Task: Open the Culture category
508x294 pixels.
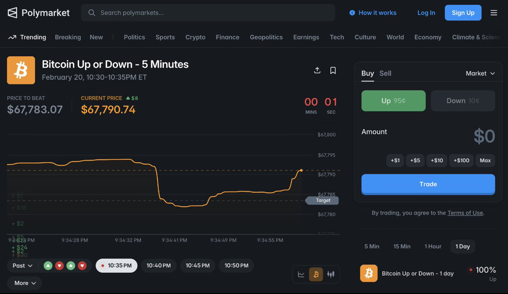Action: pyautogui.click(x=365, y=37)
